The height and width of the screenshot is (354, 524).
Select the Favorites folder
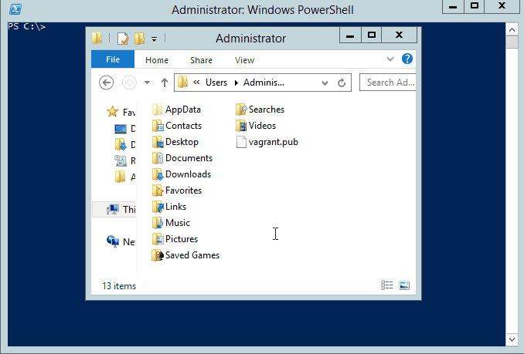(x=177, y=190)
